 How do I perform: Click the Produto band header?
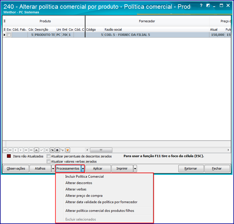(x=45, y=21)
